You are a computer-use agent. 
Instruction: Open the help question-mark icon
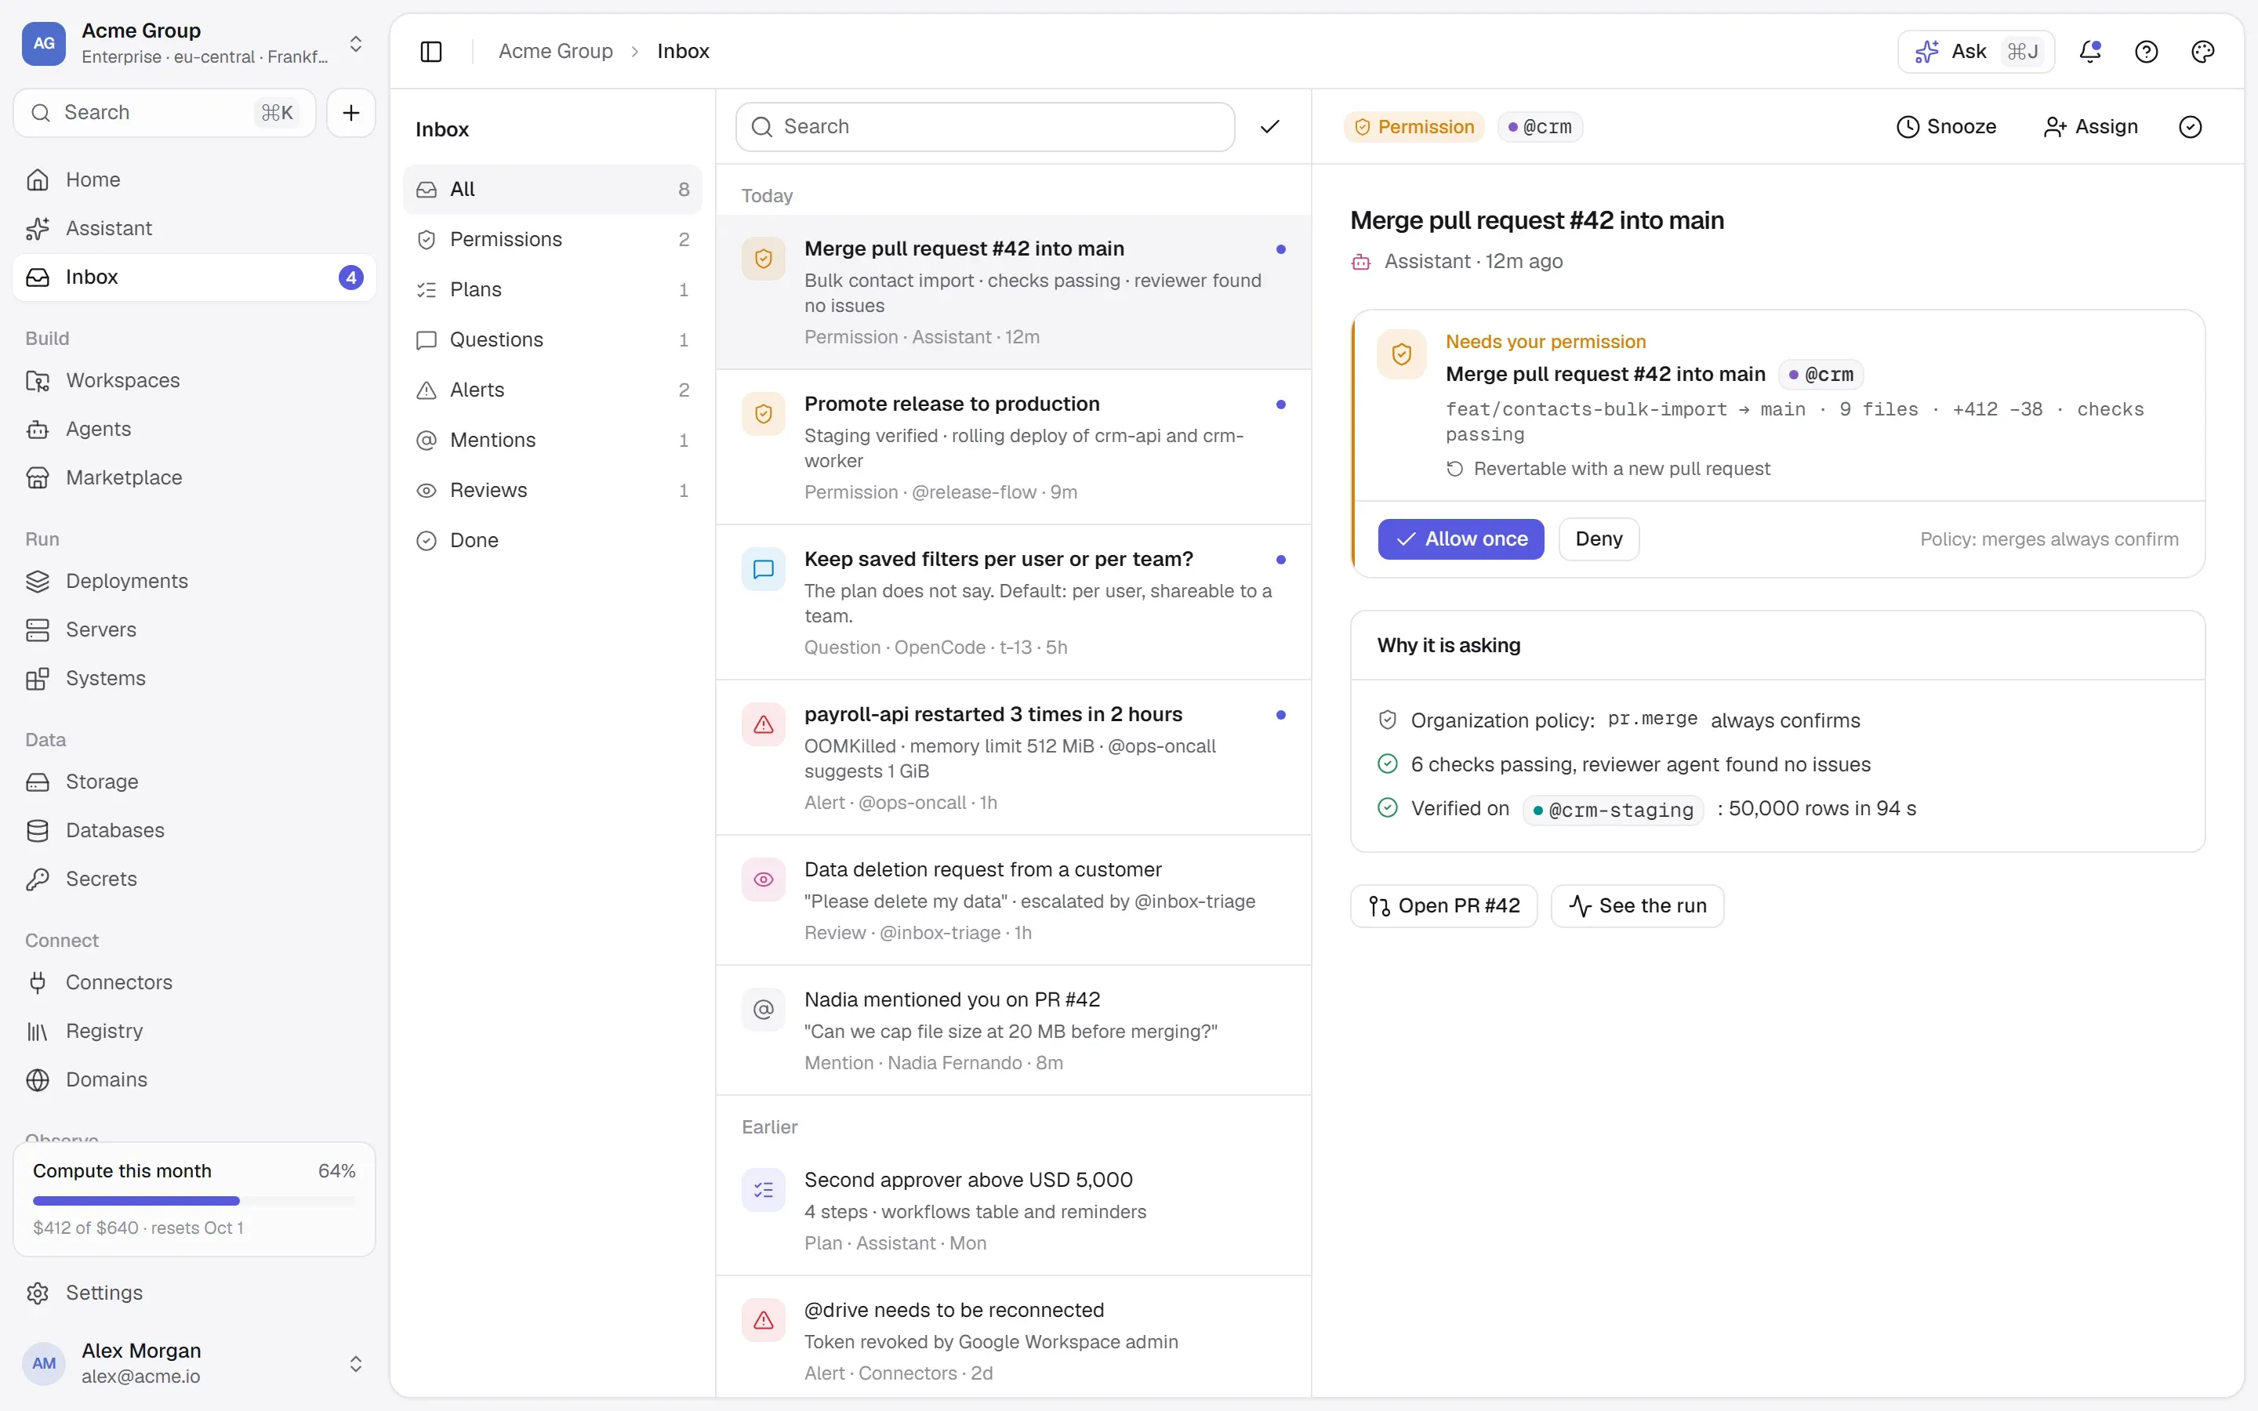(x=2146, y=51)
